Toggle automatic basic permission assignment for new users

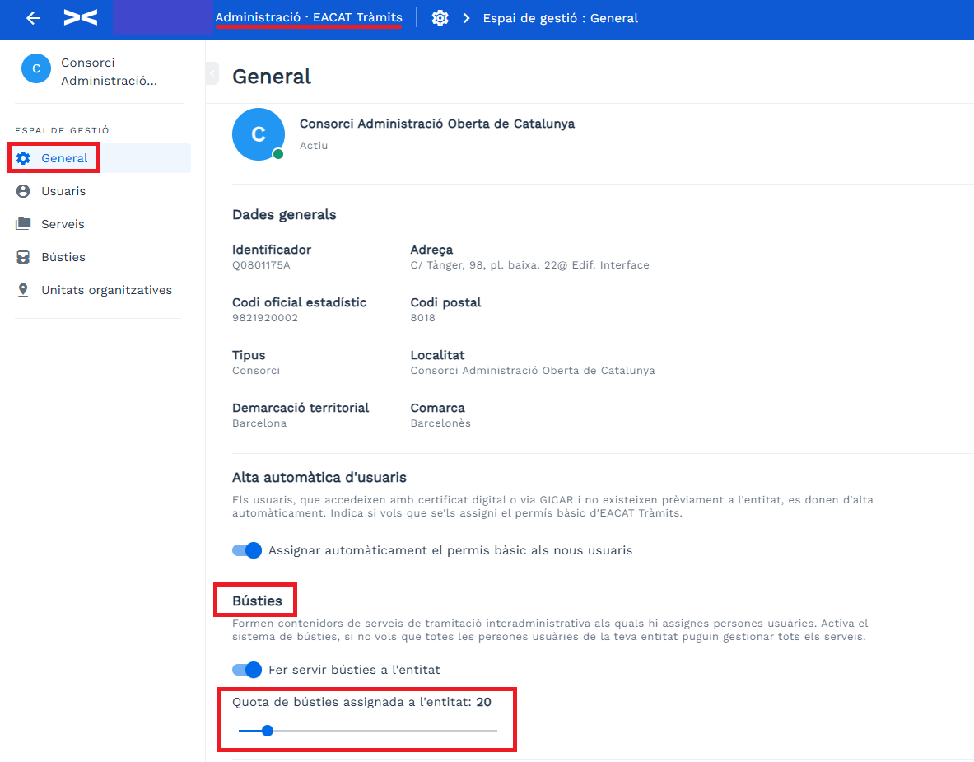coord(247,550)
